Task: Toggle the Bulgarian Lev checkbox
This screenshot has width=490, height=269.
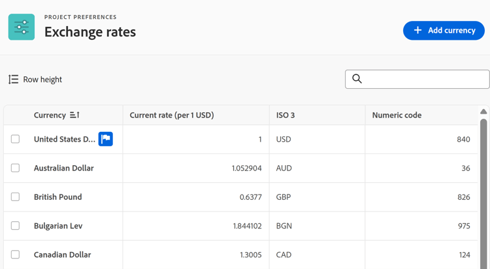Action: tap(15, 225)
